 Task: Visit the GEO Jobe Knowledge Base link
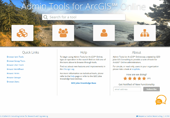click(x=83, y=83)
